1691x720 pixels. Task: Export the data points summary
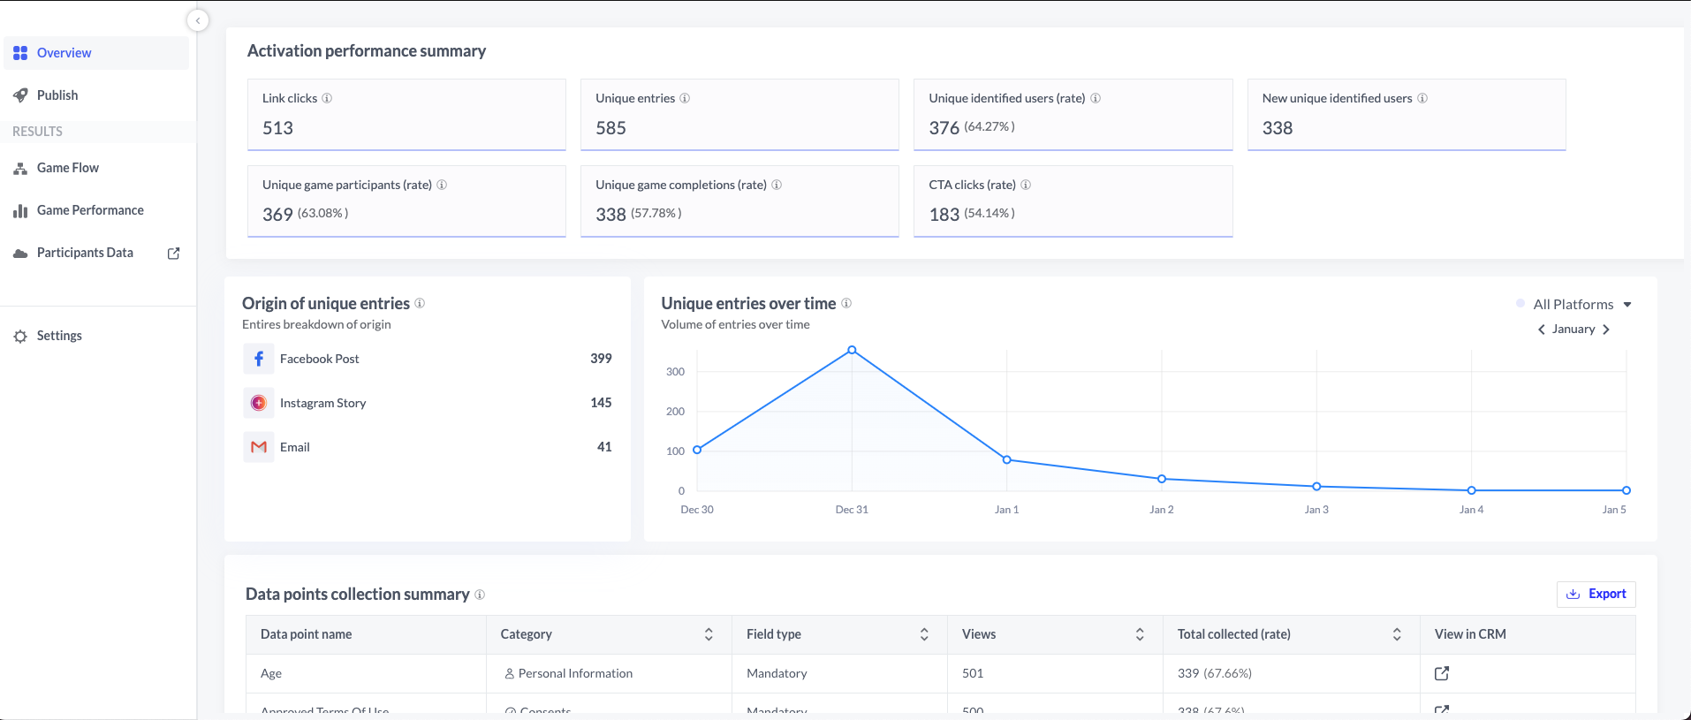(1596, 594)
